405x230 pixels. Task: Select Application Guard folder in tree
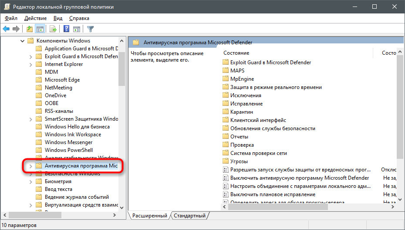77,48
